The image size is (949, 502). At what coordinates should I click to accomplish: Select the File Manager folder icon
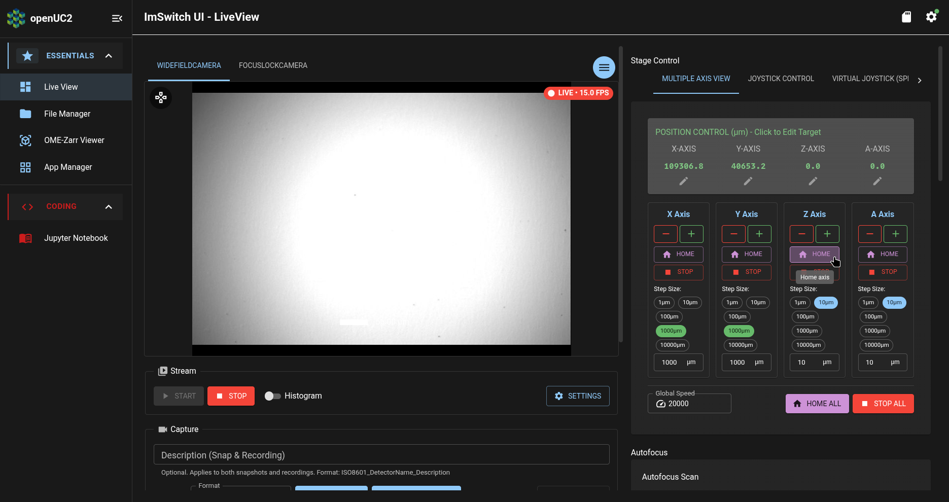(x=25, y=114)
